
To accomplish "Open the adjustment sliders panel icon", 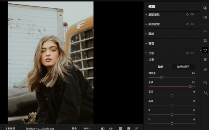I will 205,40.
